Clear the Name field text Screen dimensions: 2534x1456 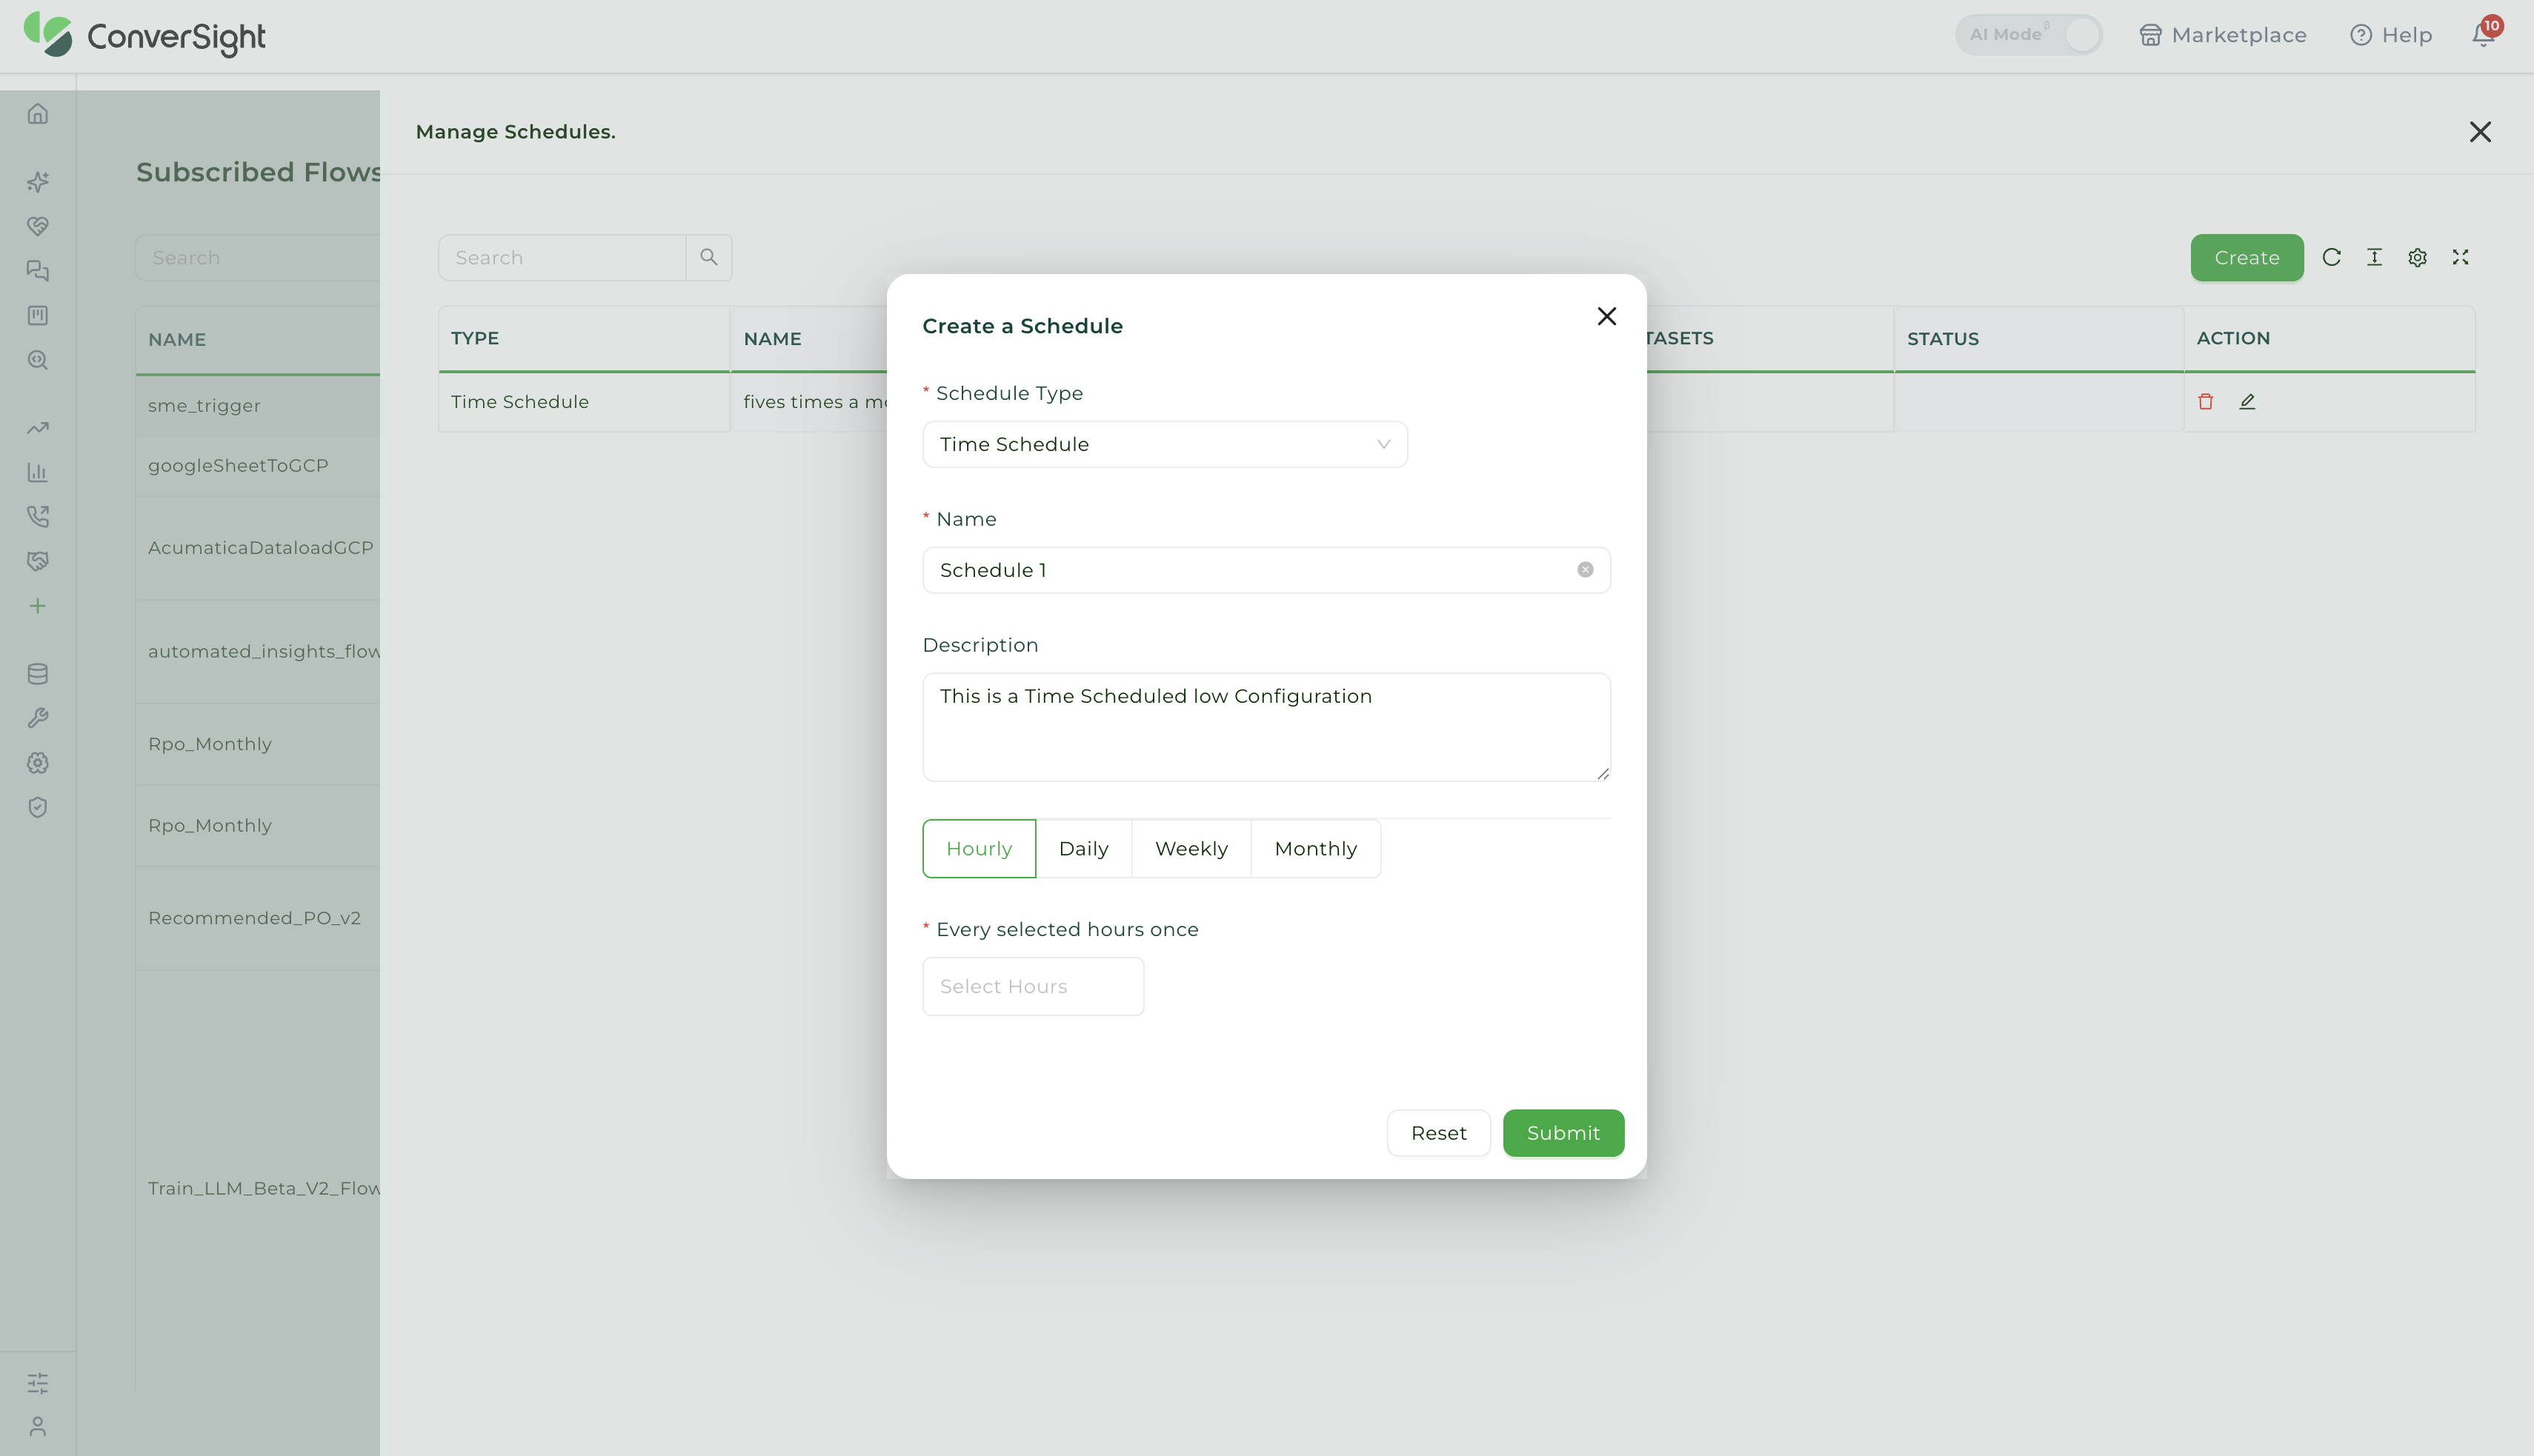[1586, 570]
